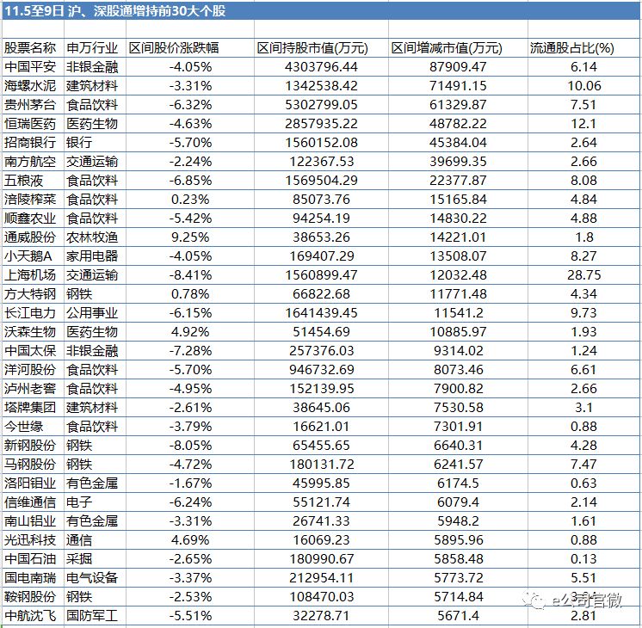Viewport: 642px width, 628px height.
Task: Click the -2.24% change for 南方航空
Action: pos(190,161)
